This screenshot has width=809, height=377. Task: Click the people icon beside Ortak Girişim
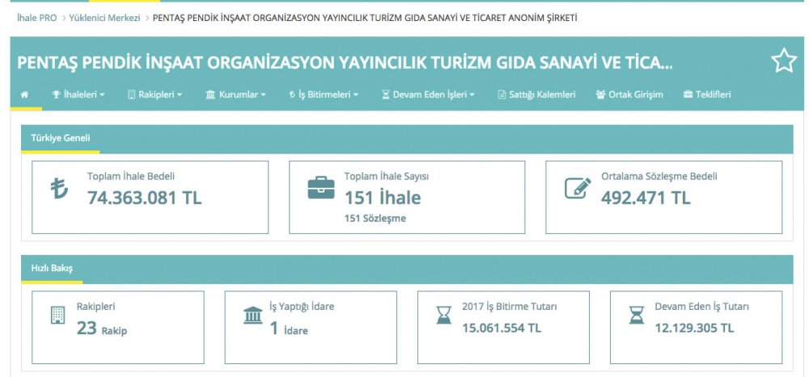coord(600,95)
